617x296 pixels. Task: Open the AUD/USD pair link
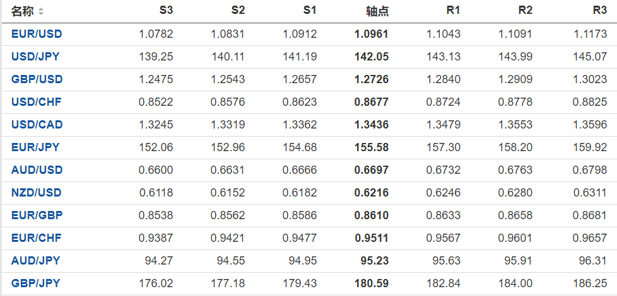37,170
